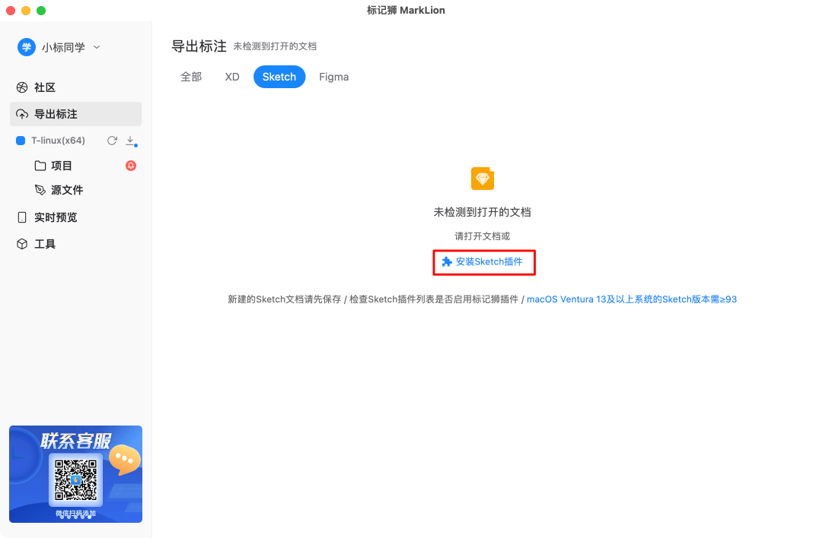Click the download icon beside T-linux(x64)
This screenshot has height=538, width=813.
tap(131, 141)
